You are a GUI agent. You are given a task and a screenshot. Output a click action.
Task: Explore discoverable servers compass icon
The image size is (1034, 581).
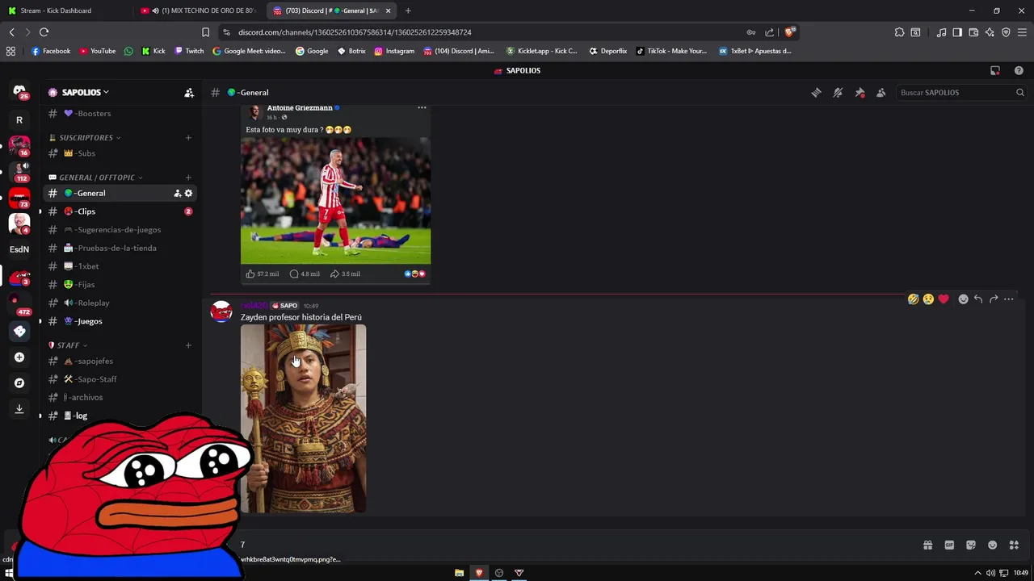[x=19, y=383]
